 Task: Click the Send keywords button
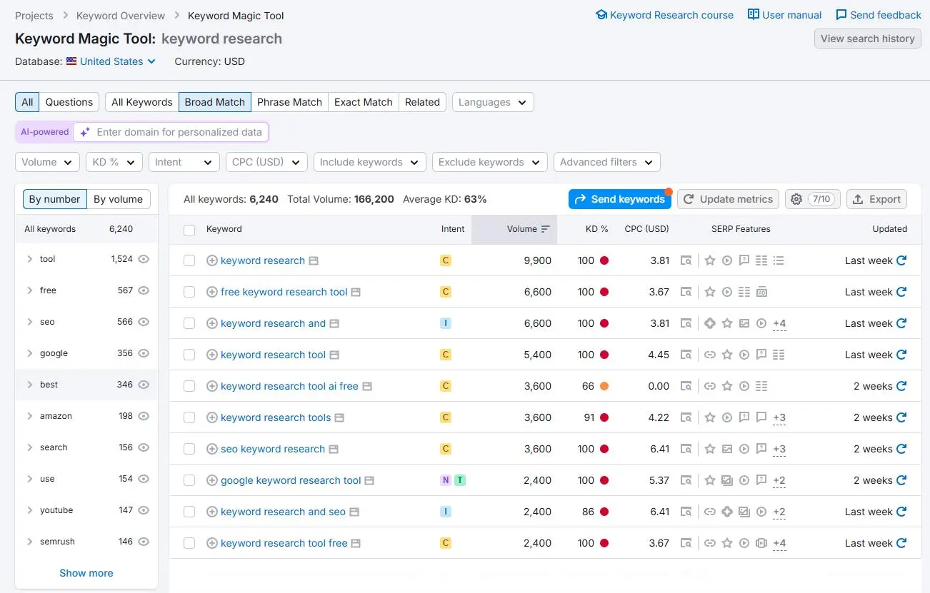click(x=620, y=199)
